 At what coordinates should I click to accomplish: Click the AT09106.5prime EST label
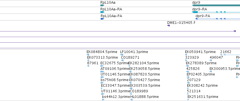115,69
